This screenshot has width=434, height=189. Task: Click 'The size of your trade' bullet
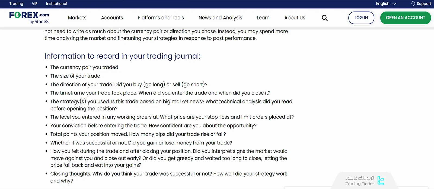pos(75,76)
